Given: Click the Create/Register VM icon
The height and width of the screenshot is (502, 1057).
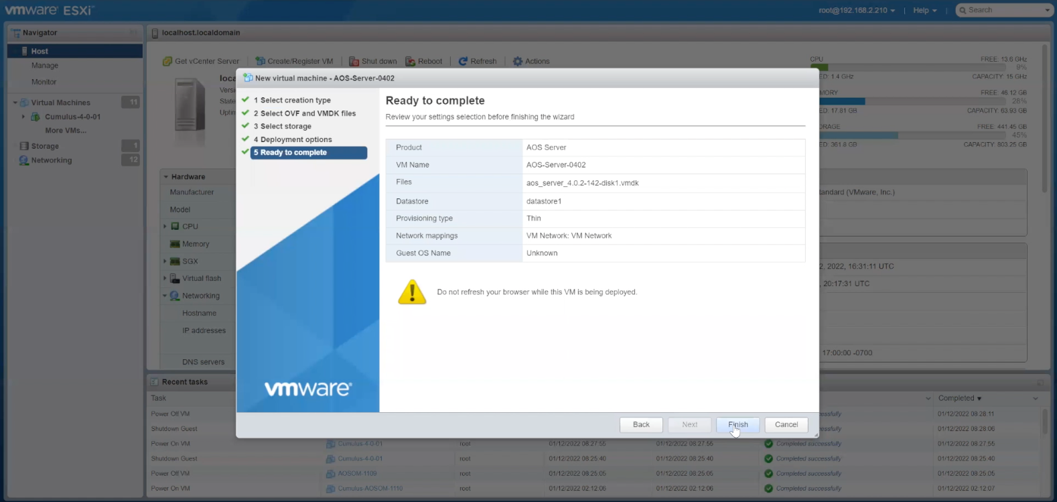Looking at the screenshot, I should pos(261,61).
